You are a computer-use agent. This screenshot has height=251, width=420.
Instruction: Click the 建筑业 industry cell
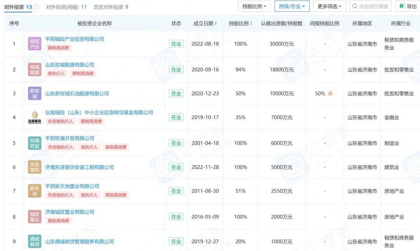[392, 167]
